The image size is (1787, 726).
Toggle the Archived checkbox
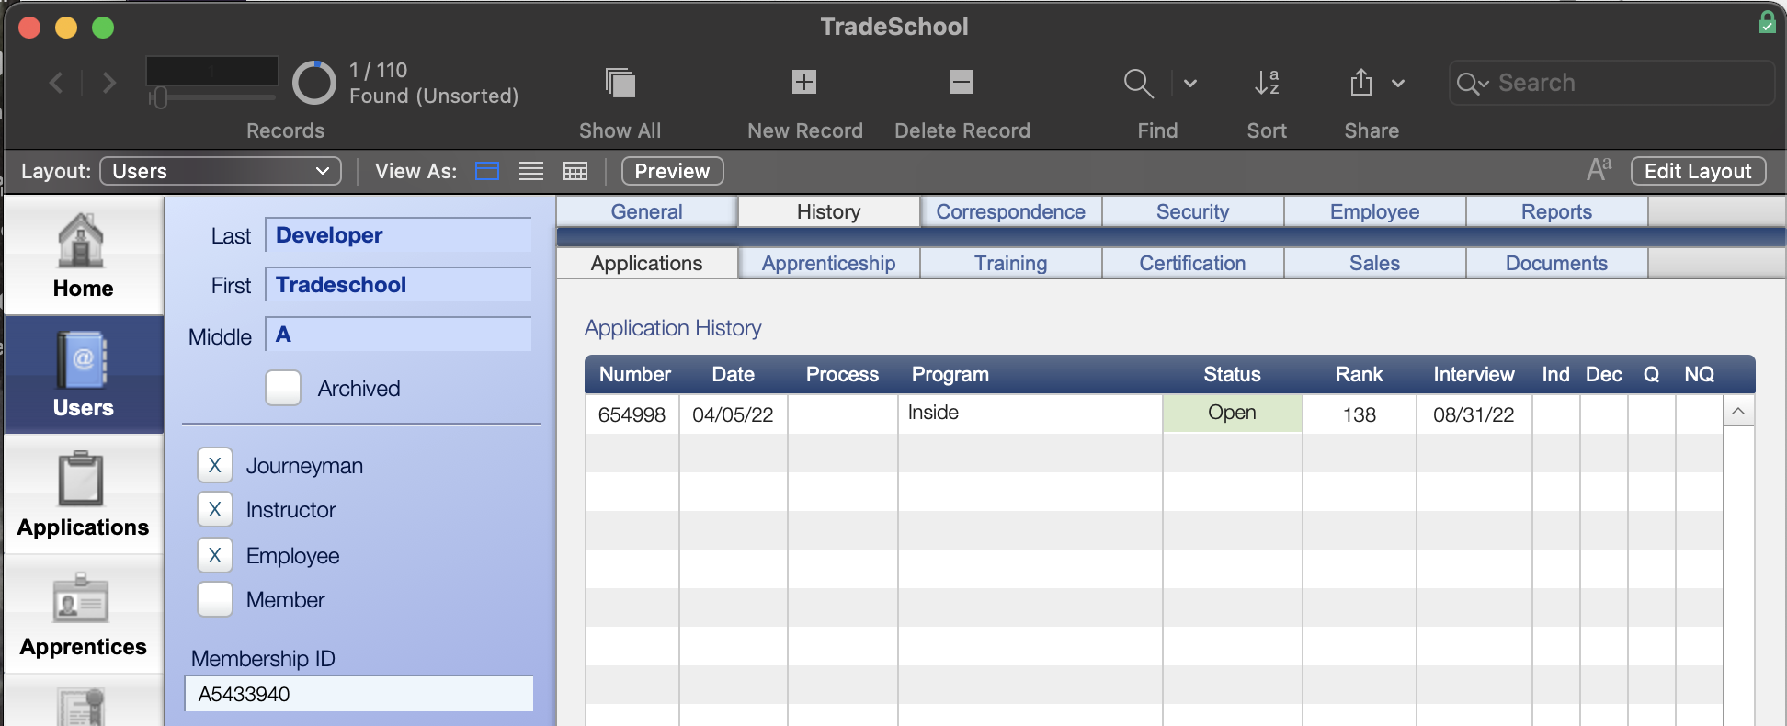coord(283,388)
